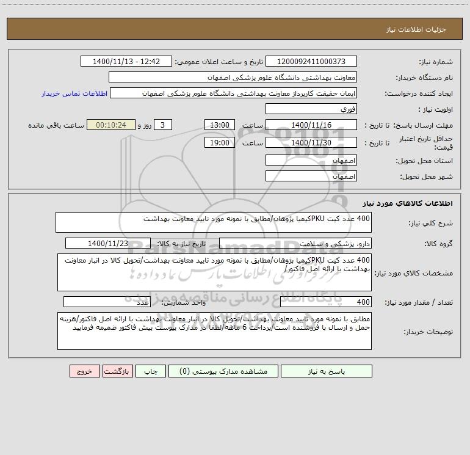The height and width of the screenshot is (455, 470).
Task: Click the واحد شمارش field showing عدد
Action: [x=107, y=302]
